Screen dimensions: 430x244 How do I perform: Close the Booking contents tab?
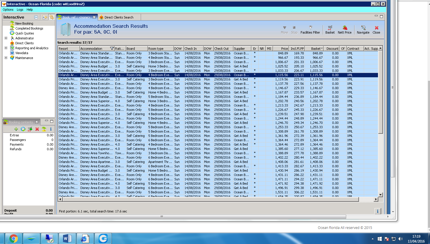(x=37, y=122)
